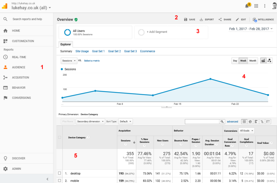Open the Ecommerce tab
Screen dimensions: 277x183
coord(147,51)
